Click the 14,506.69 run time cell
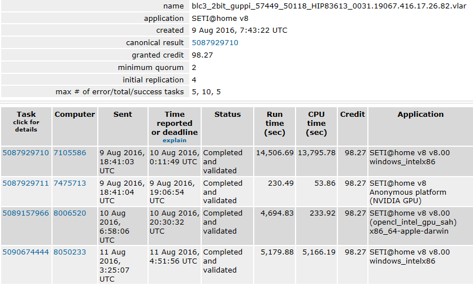This screenshot has width=473, height=285. click(x=275, y=153)
